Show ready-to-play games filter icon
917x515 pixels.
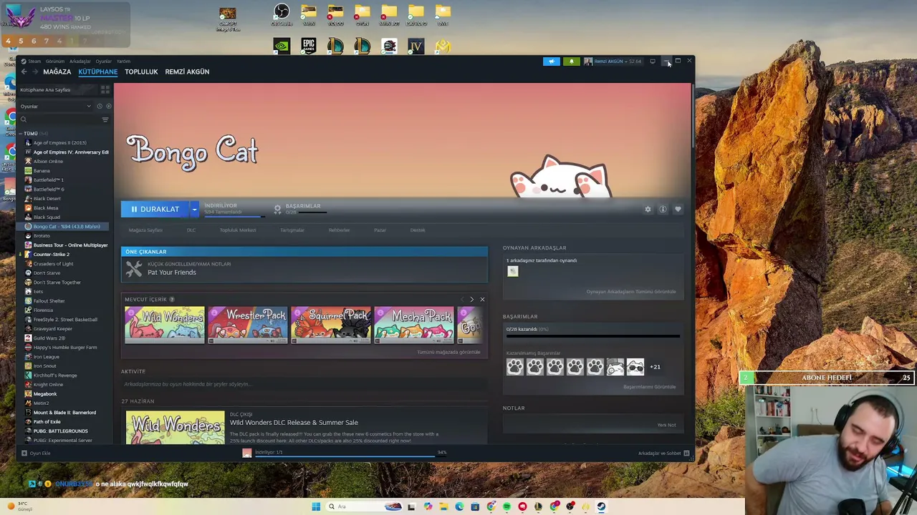coord(108,107)
